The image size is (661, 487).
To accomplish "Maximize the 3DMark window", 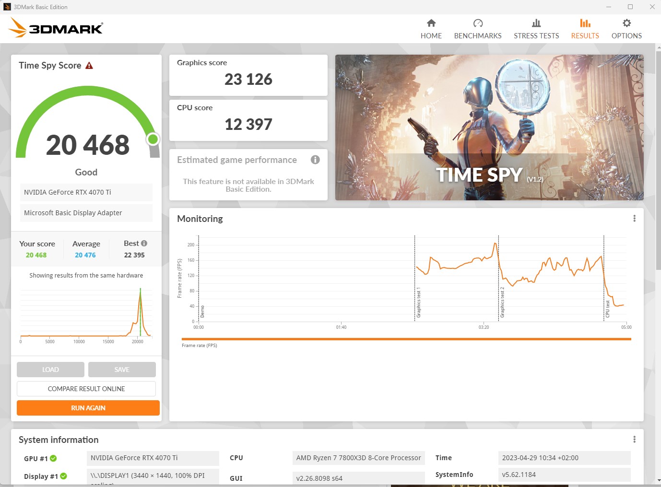I will click(630, 7).
